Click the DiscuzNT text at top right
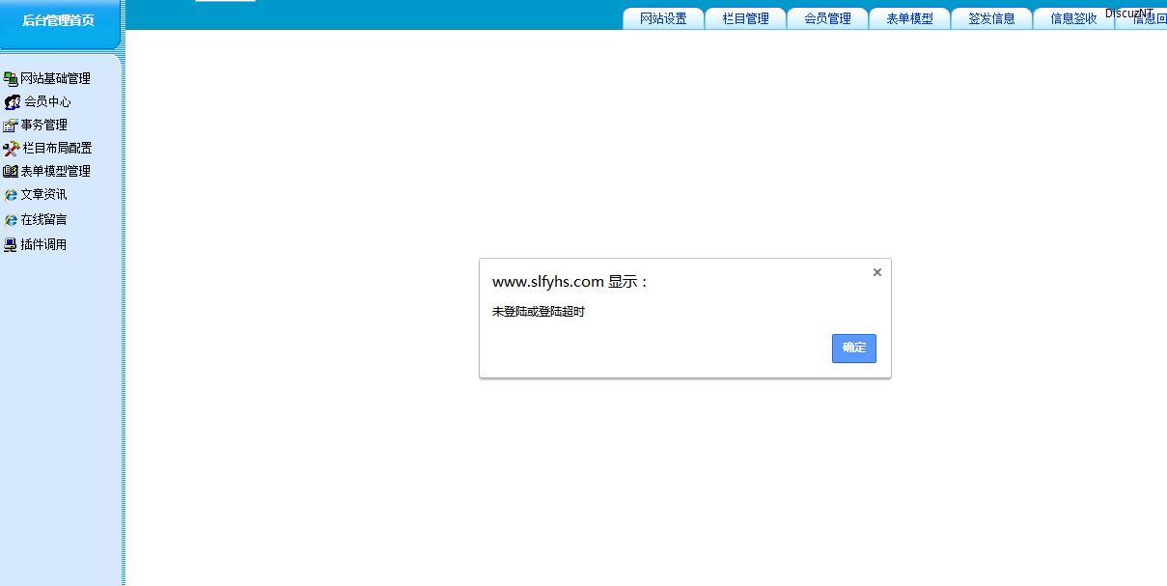 coord(1128,12)
